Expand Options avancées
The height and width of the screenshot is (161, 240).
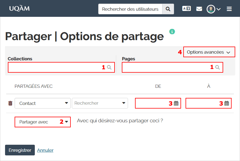click(x=209, y=52)
